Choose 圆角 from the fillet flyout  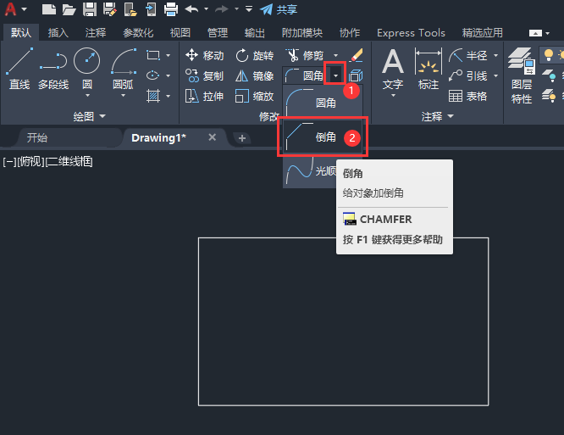323,103
